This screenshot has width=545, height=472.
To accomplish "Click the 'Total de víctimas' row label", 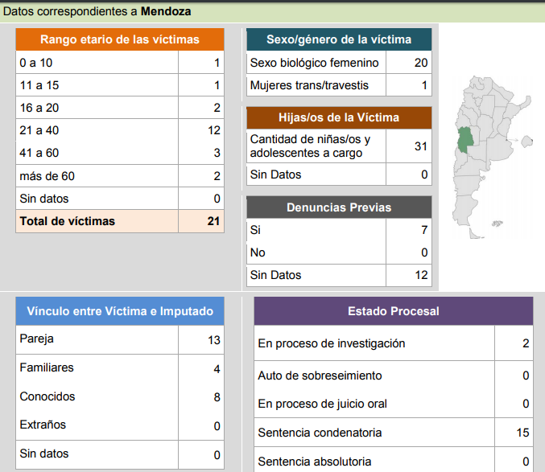I will (x=68, y=221).
